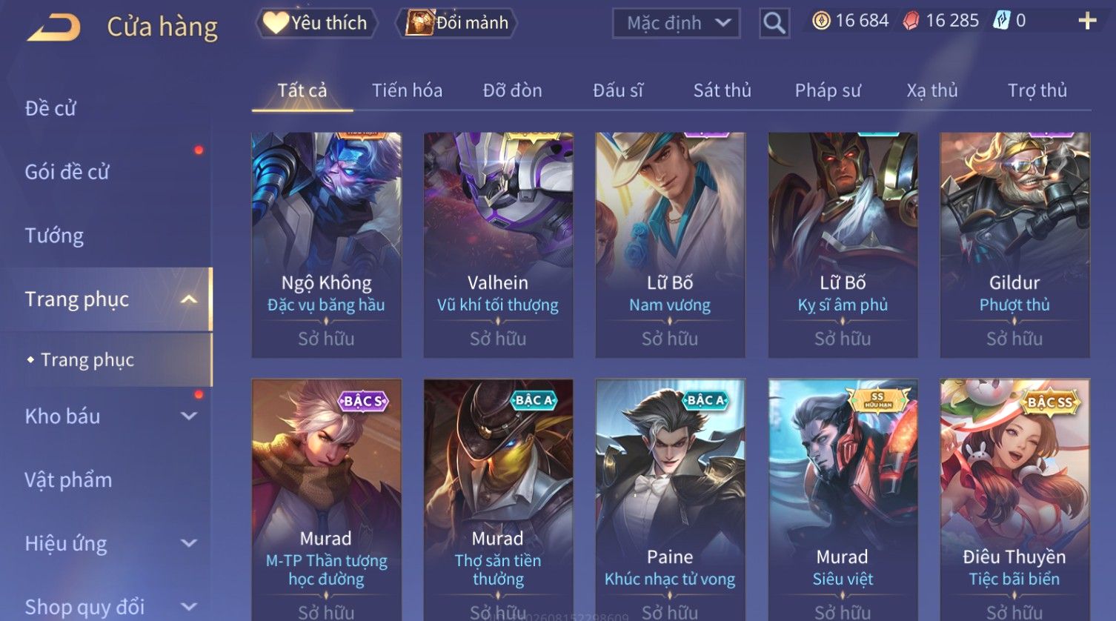Click the gold coin balance icon
The height and width of the screenshot is (621, 1116).
point(821,21)
